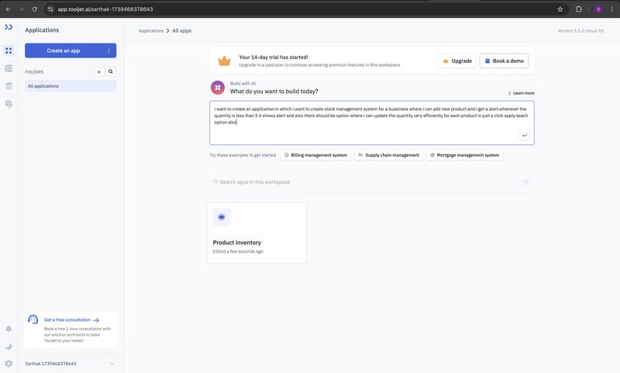The height and width of the screenshot is (373, 620).
Task: Open the Data sources sidebar icon
Action: click(x=9, y=86)
